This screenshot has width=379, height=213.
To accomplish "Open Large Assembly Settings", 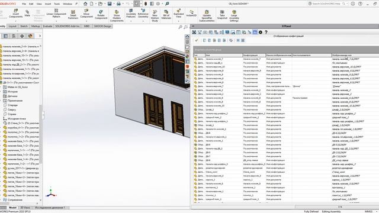I will pyautogui.click(x=234, y=16).
